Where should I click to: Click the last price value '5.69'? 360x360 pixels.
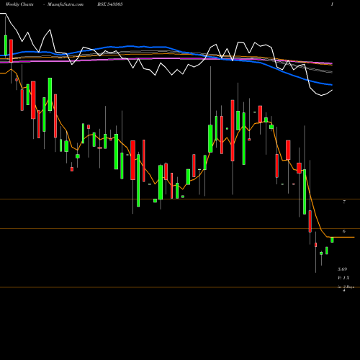[343, 269]
